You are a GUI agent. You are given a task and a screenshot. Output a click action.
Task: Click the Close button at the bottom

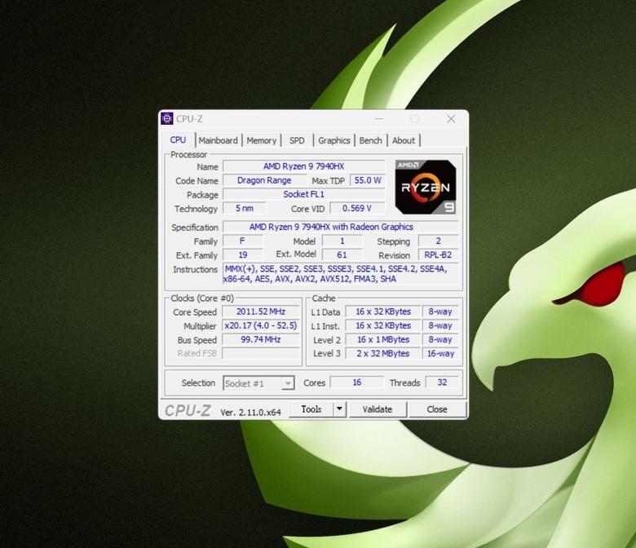[437, 409]
